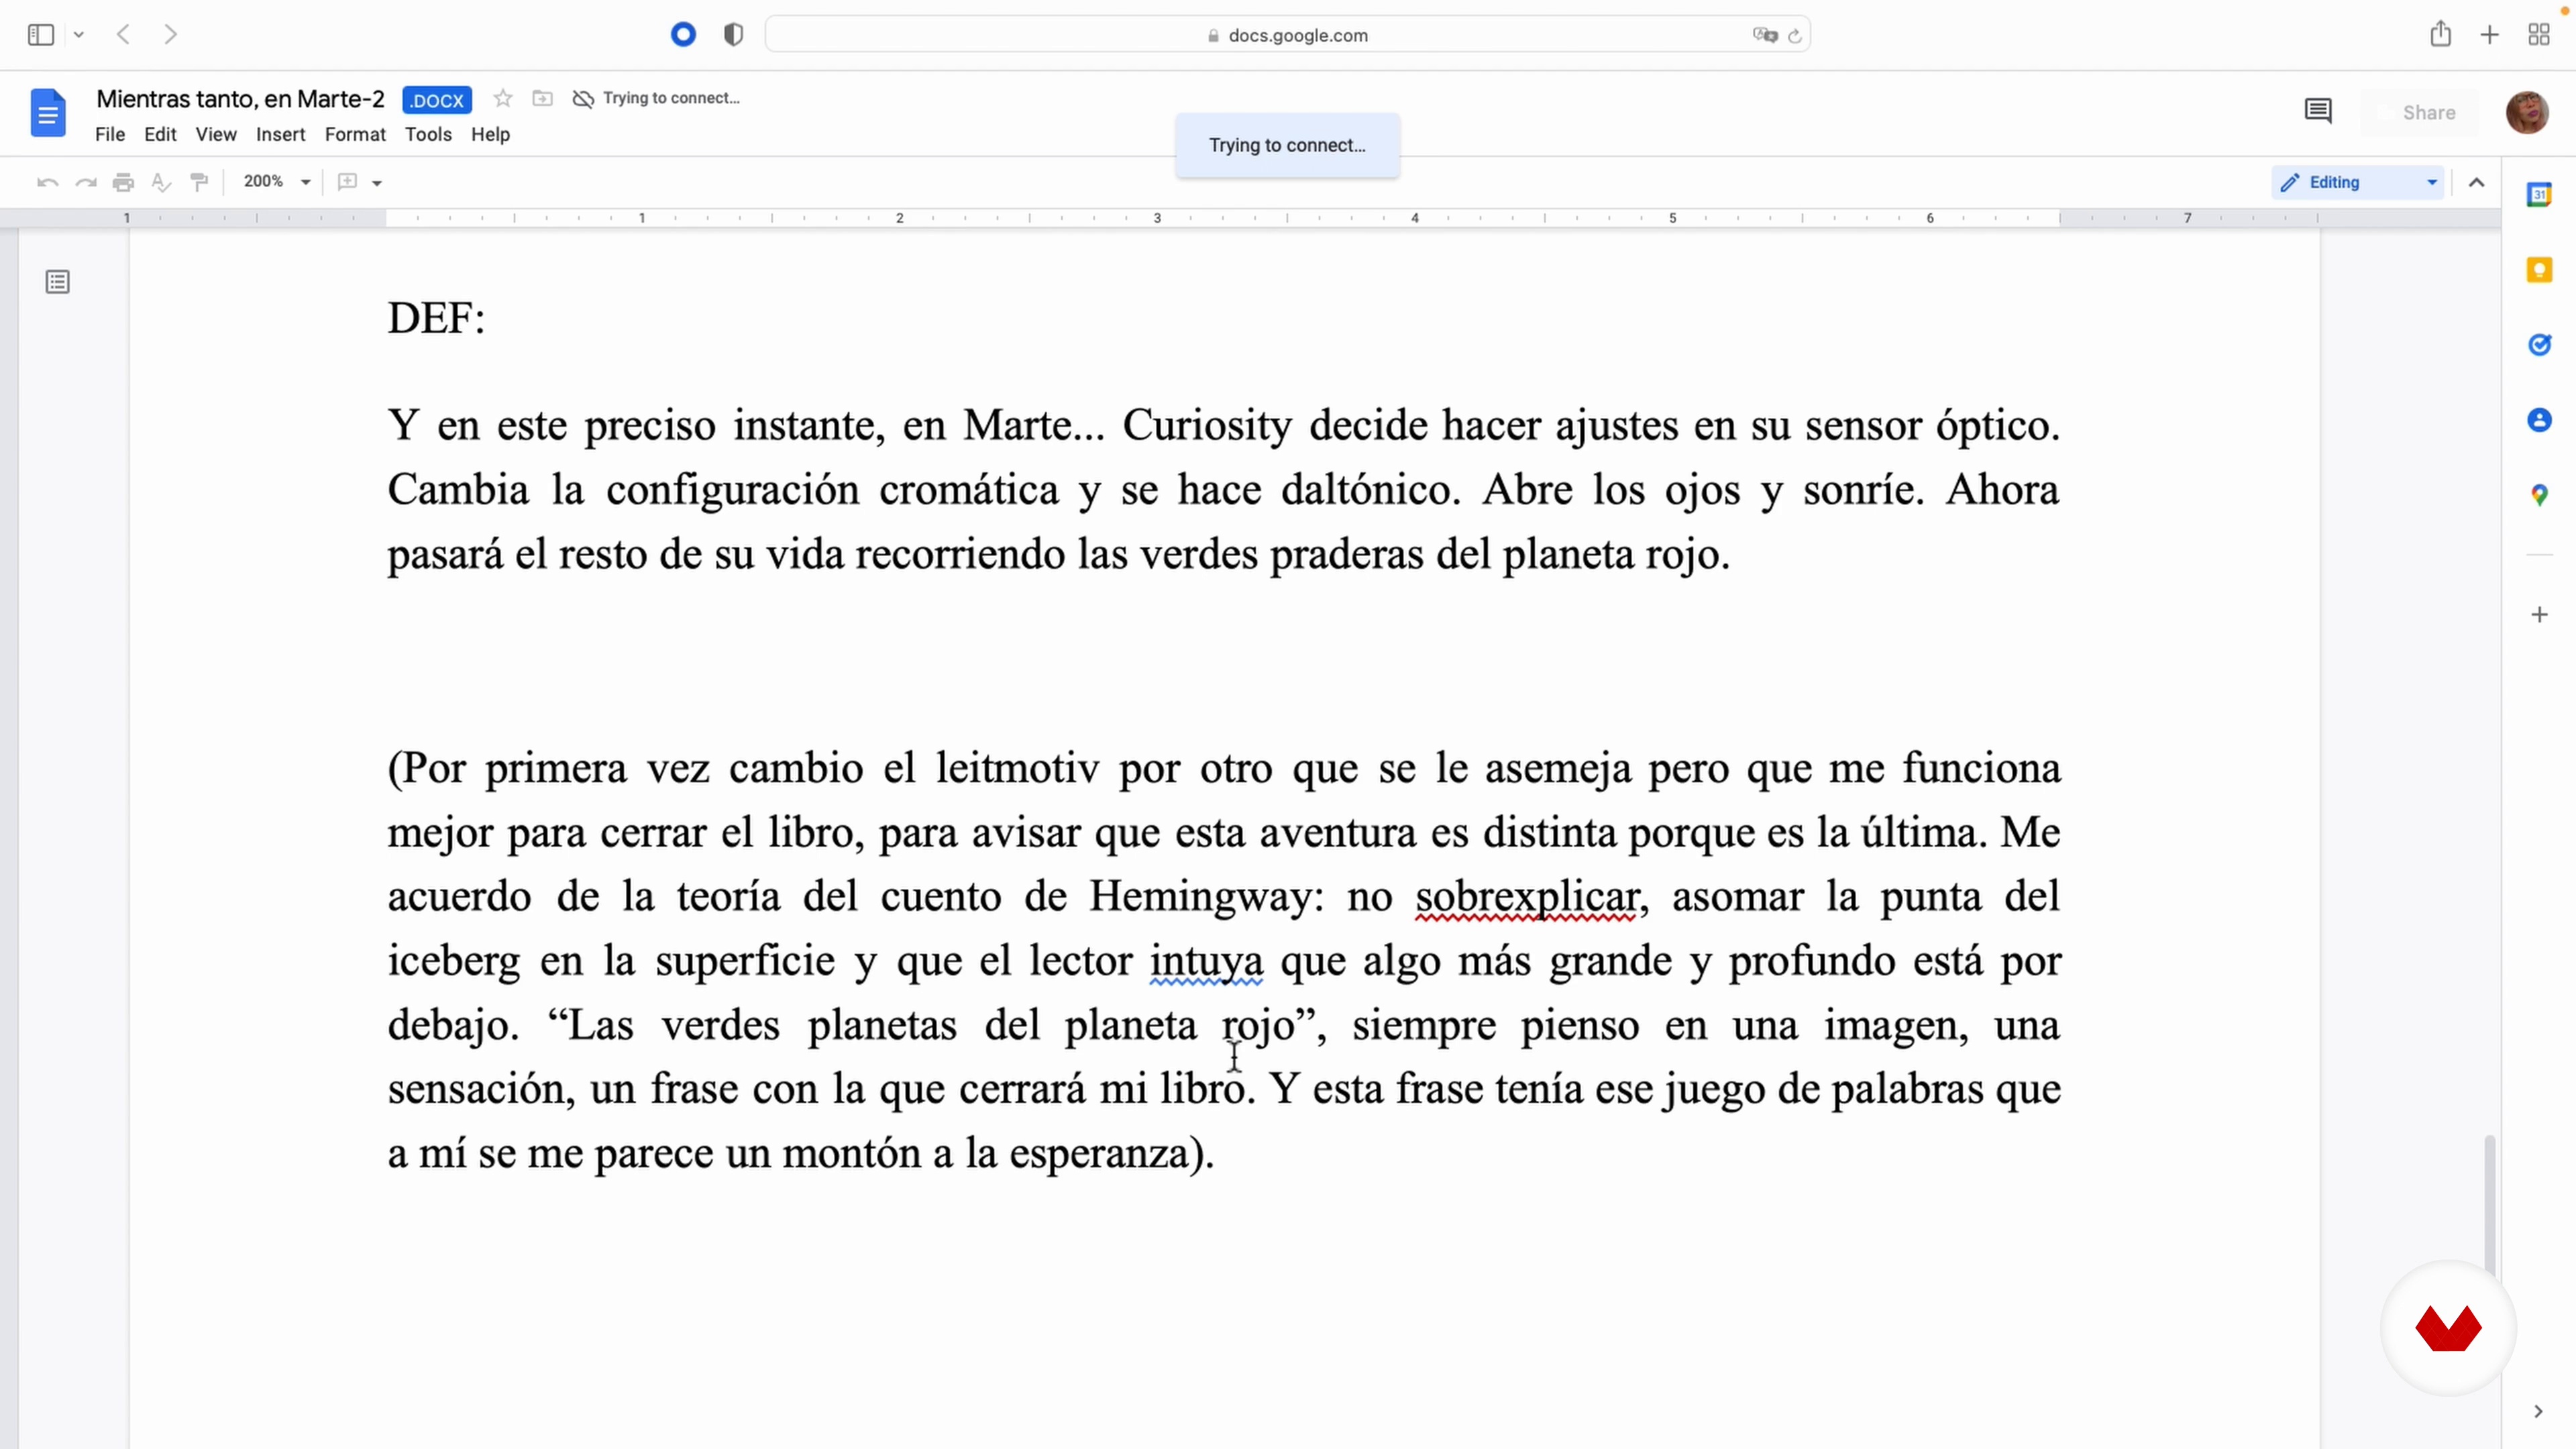The height and width of the screenshot is (1449, 2576).
Task: Click the Undo icon
Action: (47, 182)
